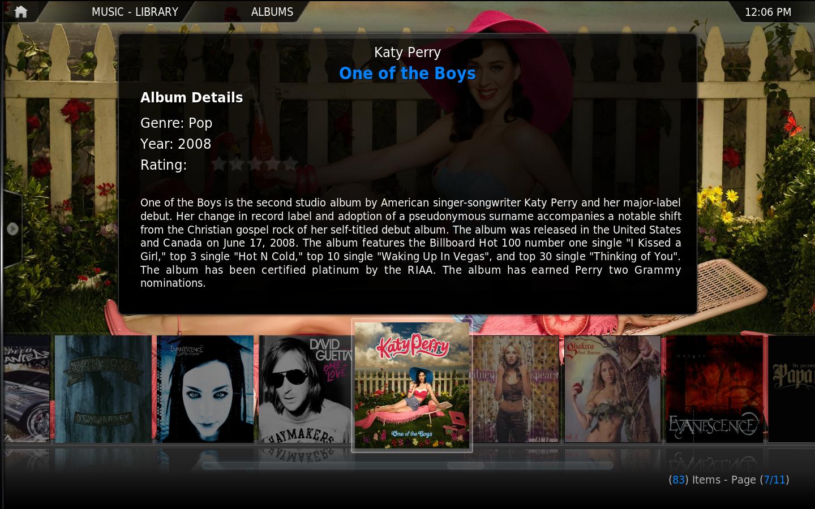
Task: Select the Evanescence Fallen album cover
Action: (205, 389)
